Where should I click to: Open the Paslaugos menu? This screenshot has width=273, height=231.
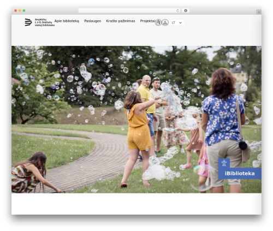click(93, 21)
